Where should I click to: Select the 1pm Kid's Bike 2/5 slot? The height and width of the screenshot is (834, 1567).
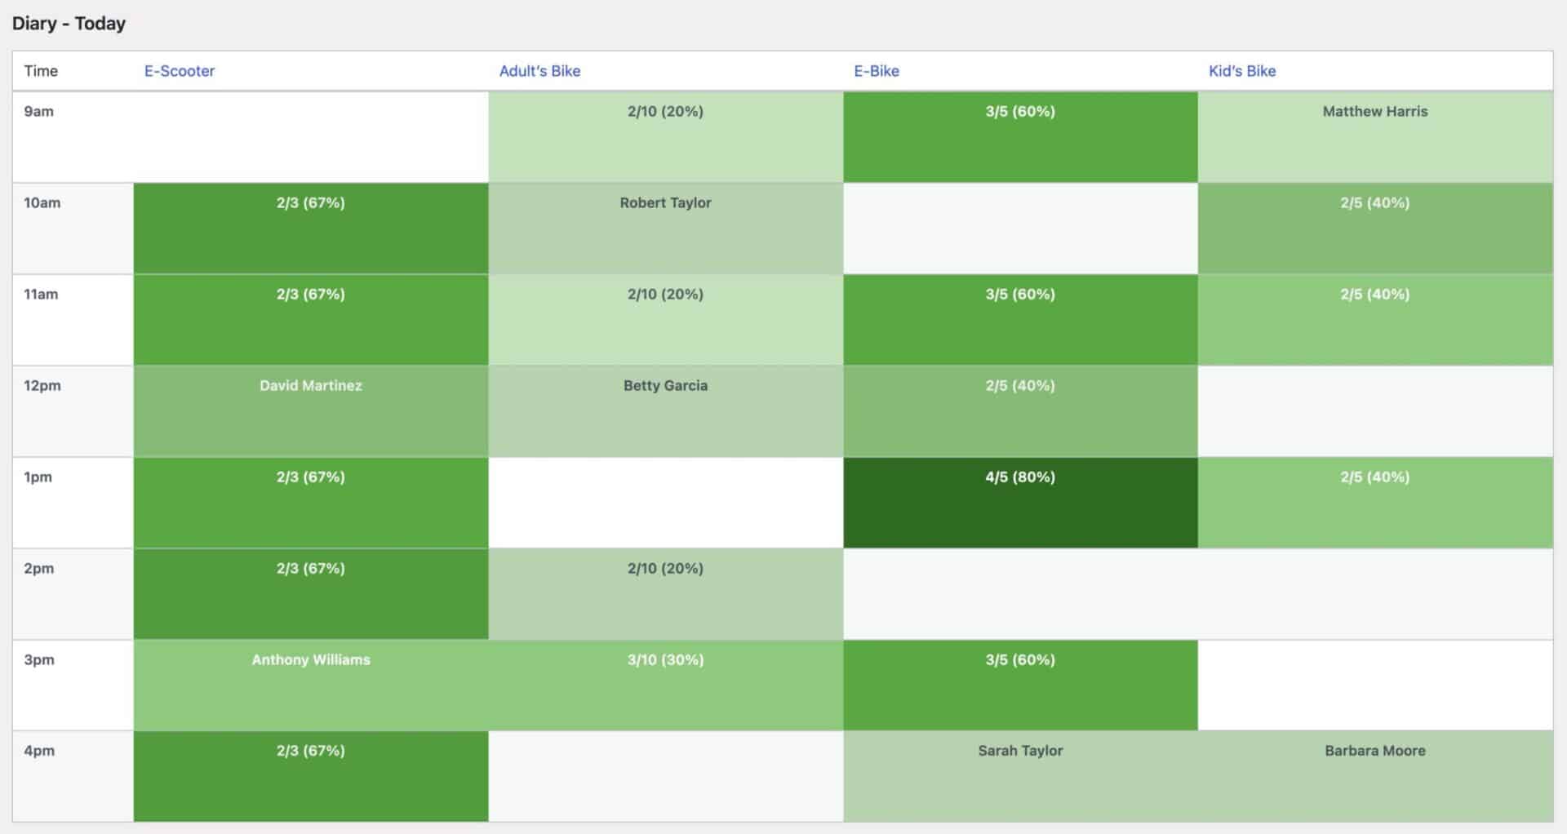pos(1375,503)
